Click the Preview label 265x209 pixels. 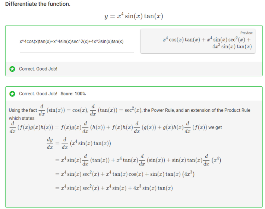pyautogui.click(x=246, y=33)
